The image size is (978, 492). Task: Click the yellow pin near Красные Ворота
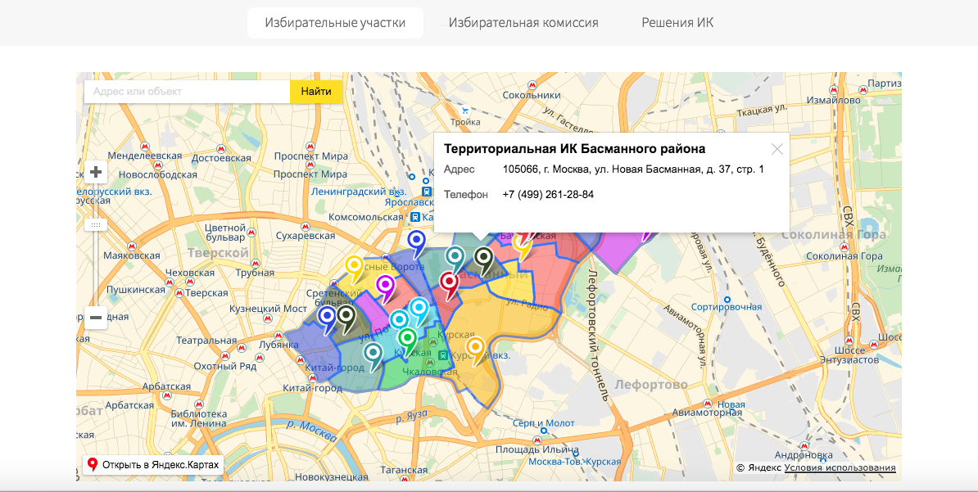(354, 265)
